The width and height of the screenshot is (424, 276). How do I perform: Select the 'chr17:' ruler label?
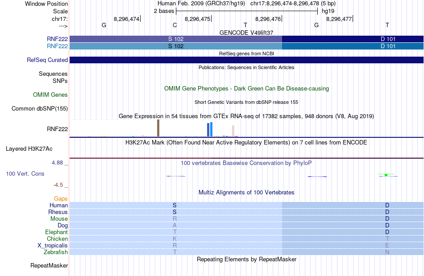59,19
